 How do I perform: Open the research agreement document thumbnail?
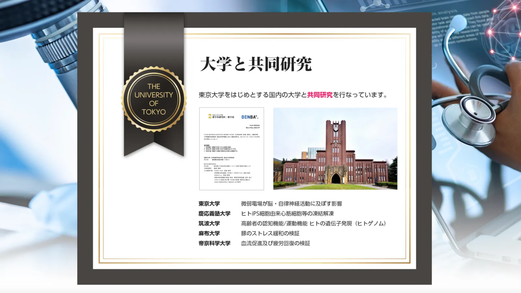(232, 153)
